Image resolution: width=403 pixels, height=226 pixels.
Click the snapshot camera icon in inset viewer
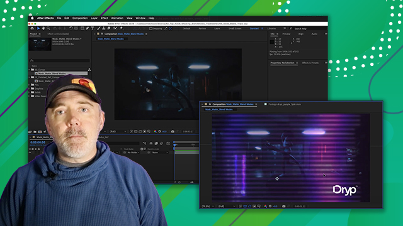(x=284, y=206)
